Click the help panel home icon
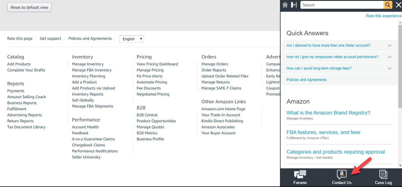The height and width of the screenshot is (187, 402). (285, 5)
